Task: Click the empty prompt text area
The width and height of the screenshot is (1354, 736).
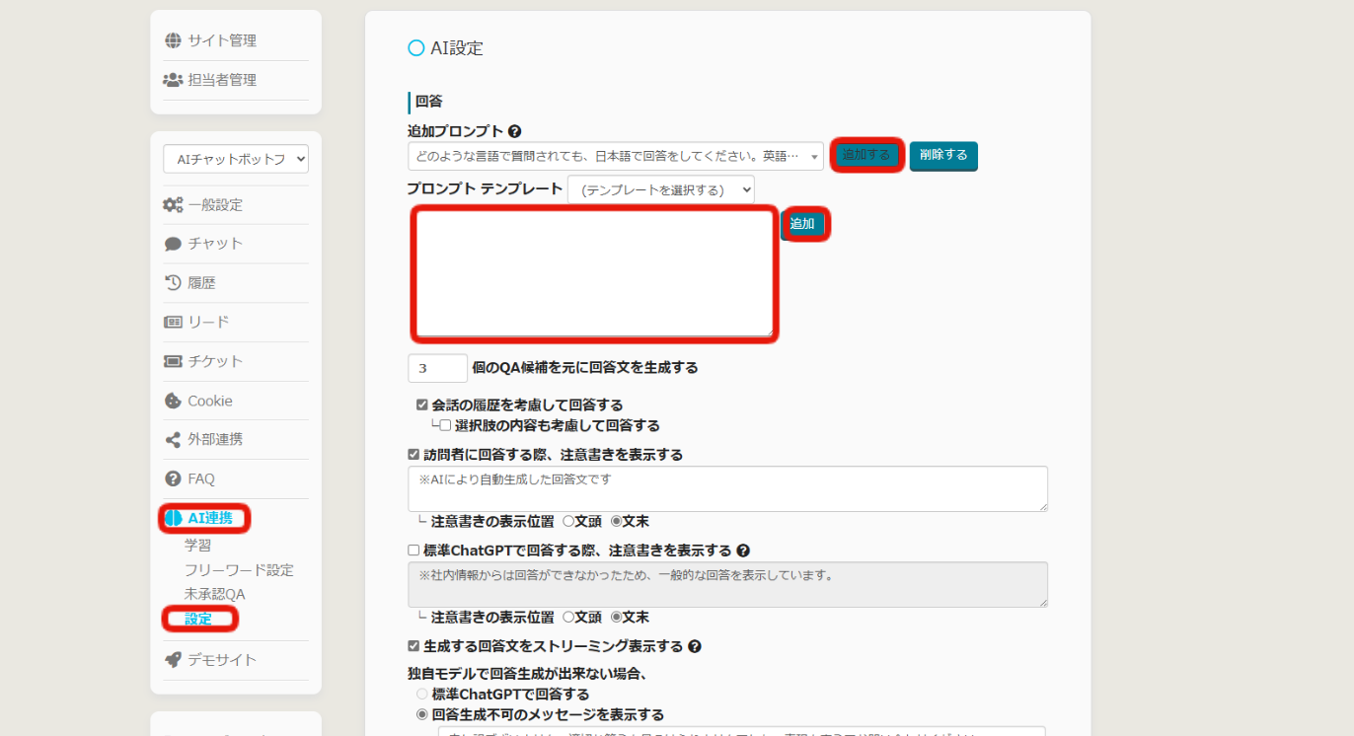Action: click(x=594, y=274)
